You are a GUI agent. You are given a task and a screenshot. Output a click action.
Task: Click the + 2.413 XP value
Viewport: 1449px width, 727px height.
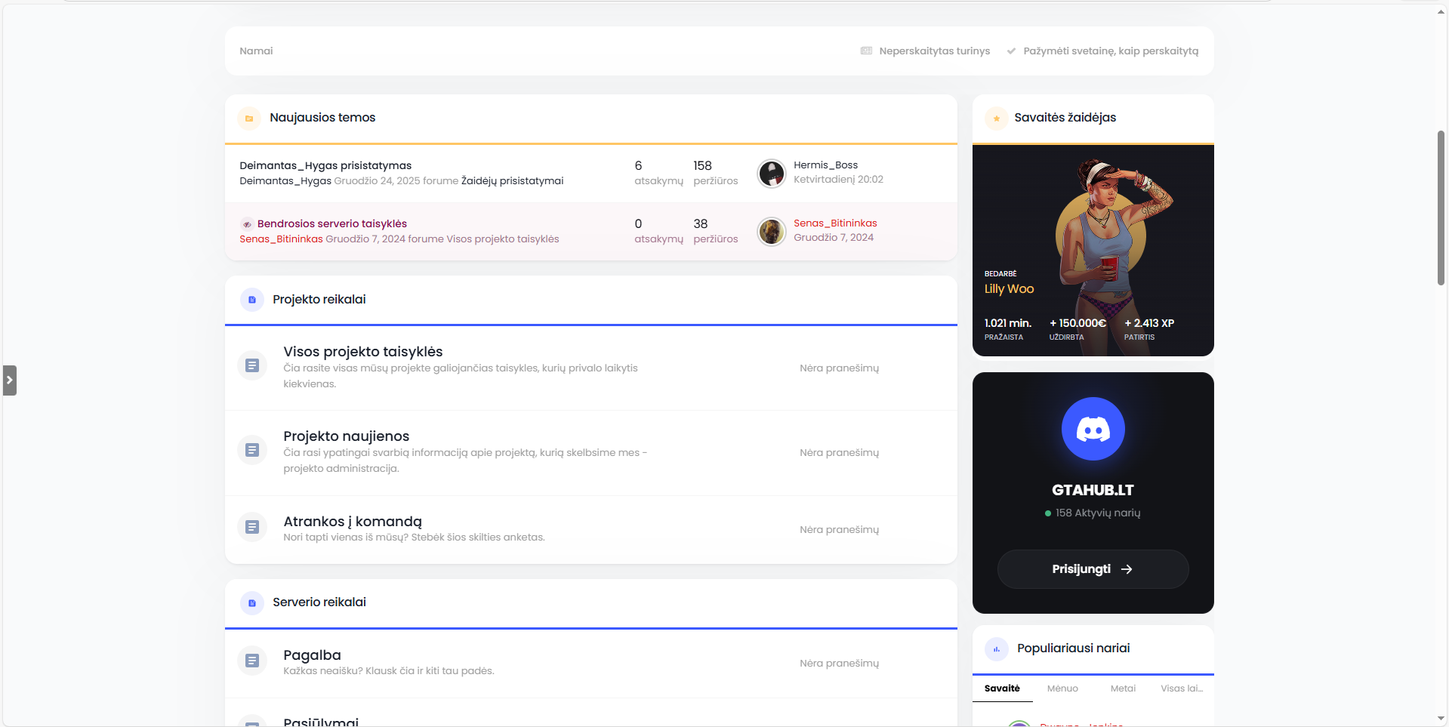click(x=1149, y=323)
